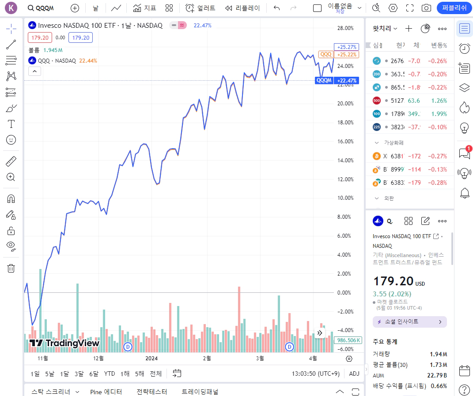This screenshot has width=473, height=396.
Task: Click the K user profile avatar
Action: click(x=11, y=8)
